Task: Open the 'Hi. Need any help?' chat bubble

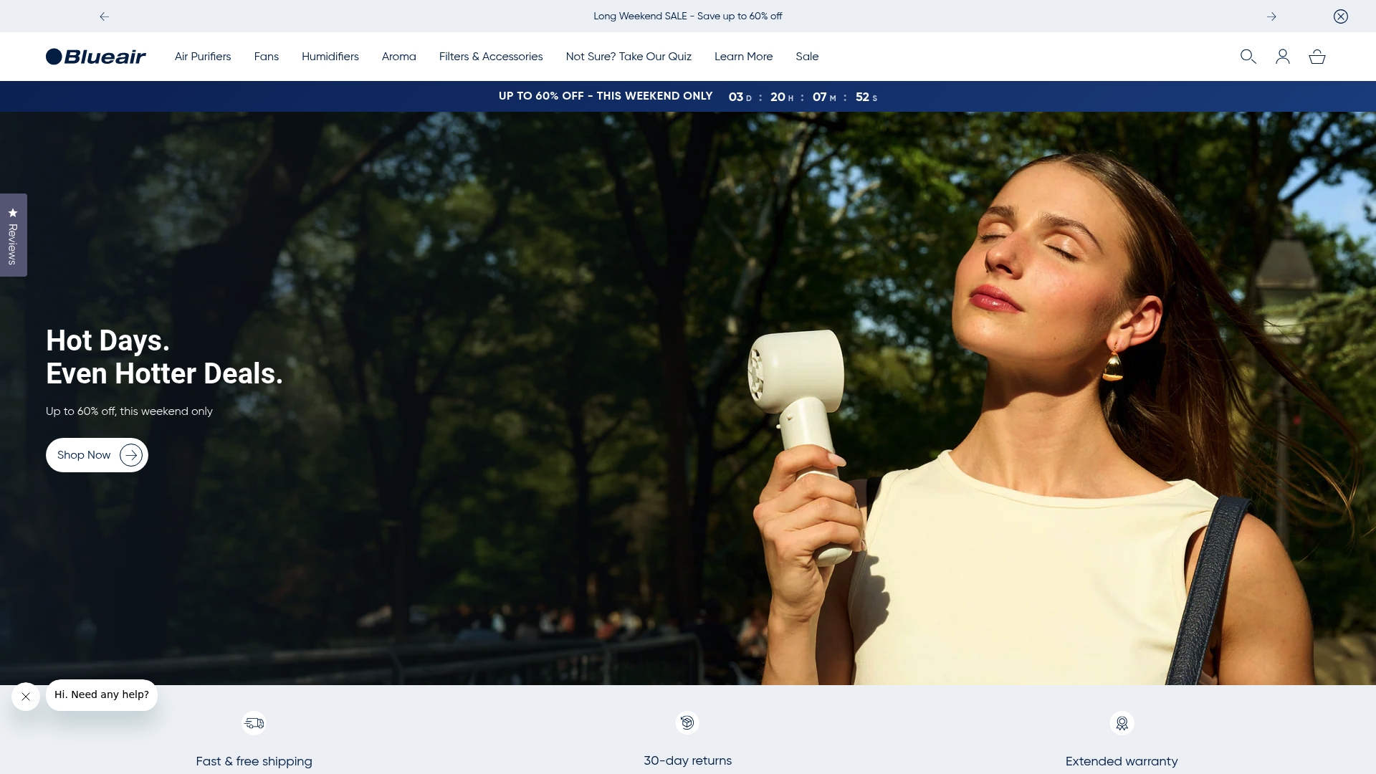Action: pos(102,695)
